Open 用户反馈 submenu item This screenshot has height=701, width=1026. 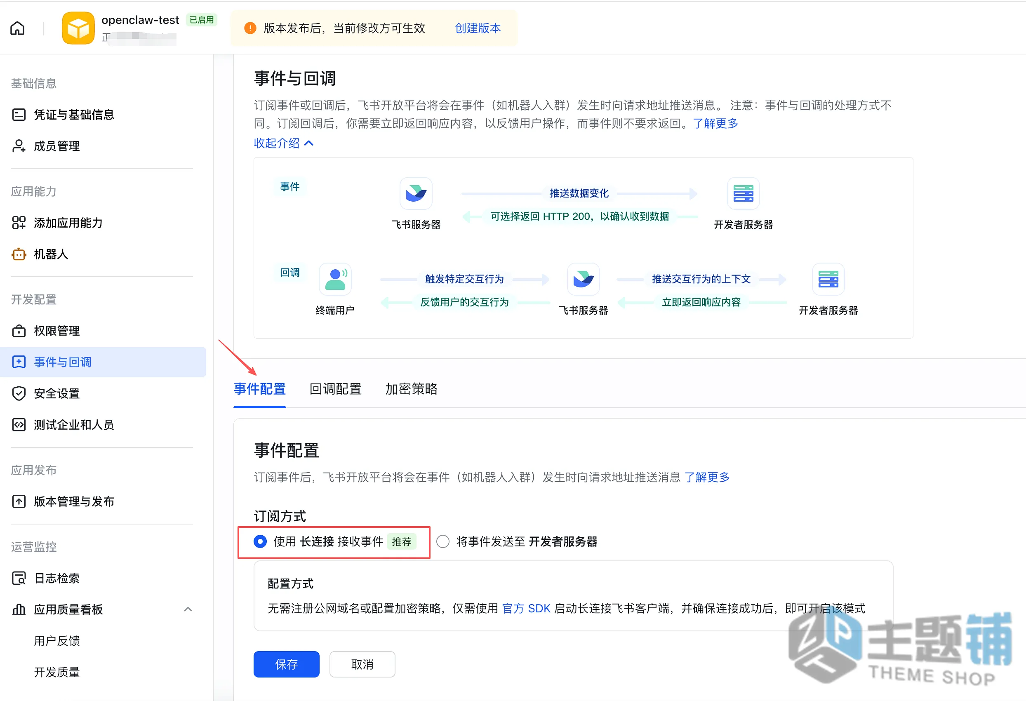57,641
